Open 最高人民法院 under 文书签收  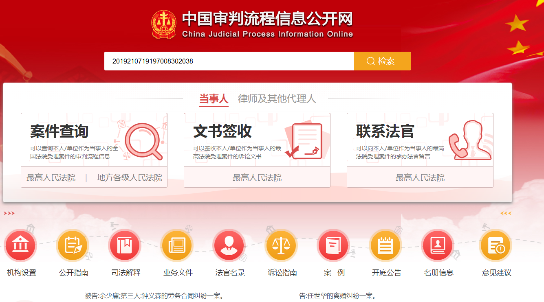[x=257, y=178]
